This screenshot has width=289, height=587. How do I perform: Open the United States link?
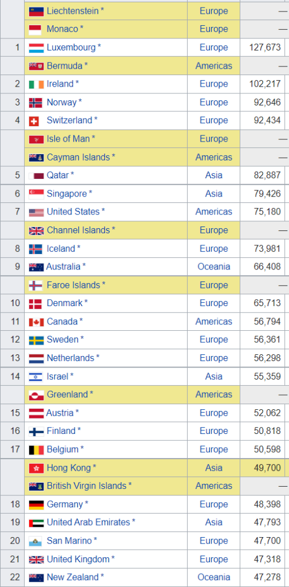(73, 212)
